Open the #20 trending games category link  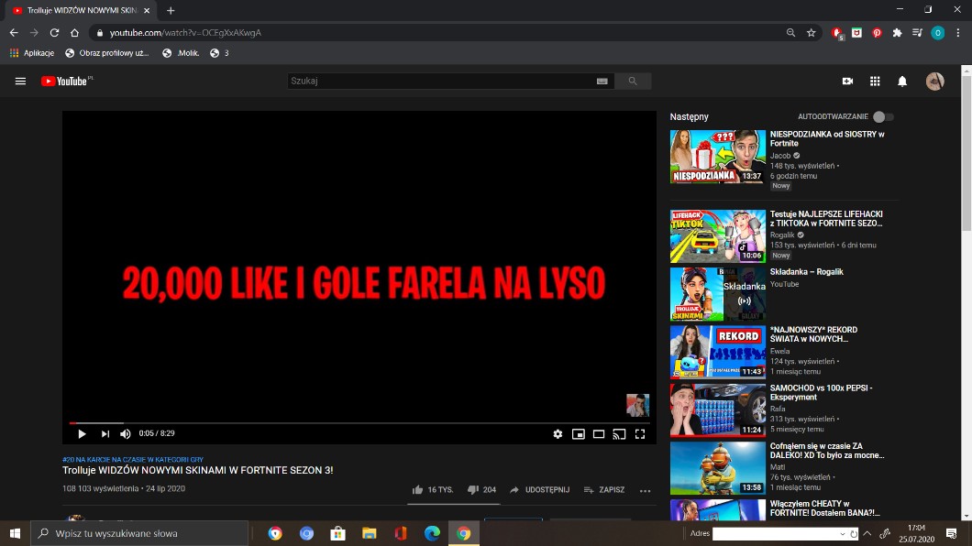133,459
